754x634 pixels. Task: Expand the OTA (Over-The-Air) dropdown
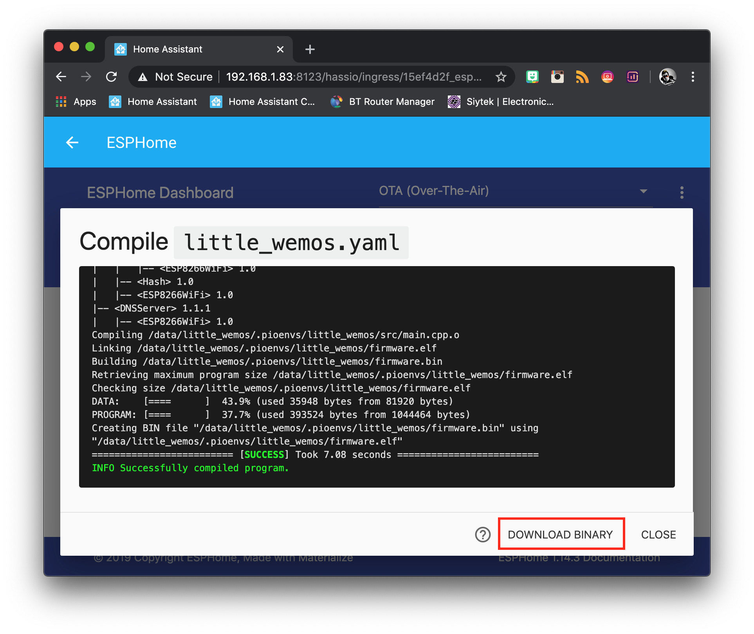tap(643, 191)
